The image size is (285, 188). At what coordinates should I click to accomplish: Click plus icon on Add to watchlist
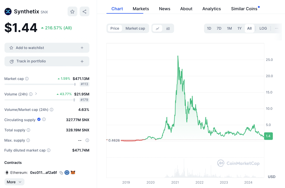click(82, 48)
